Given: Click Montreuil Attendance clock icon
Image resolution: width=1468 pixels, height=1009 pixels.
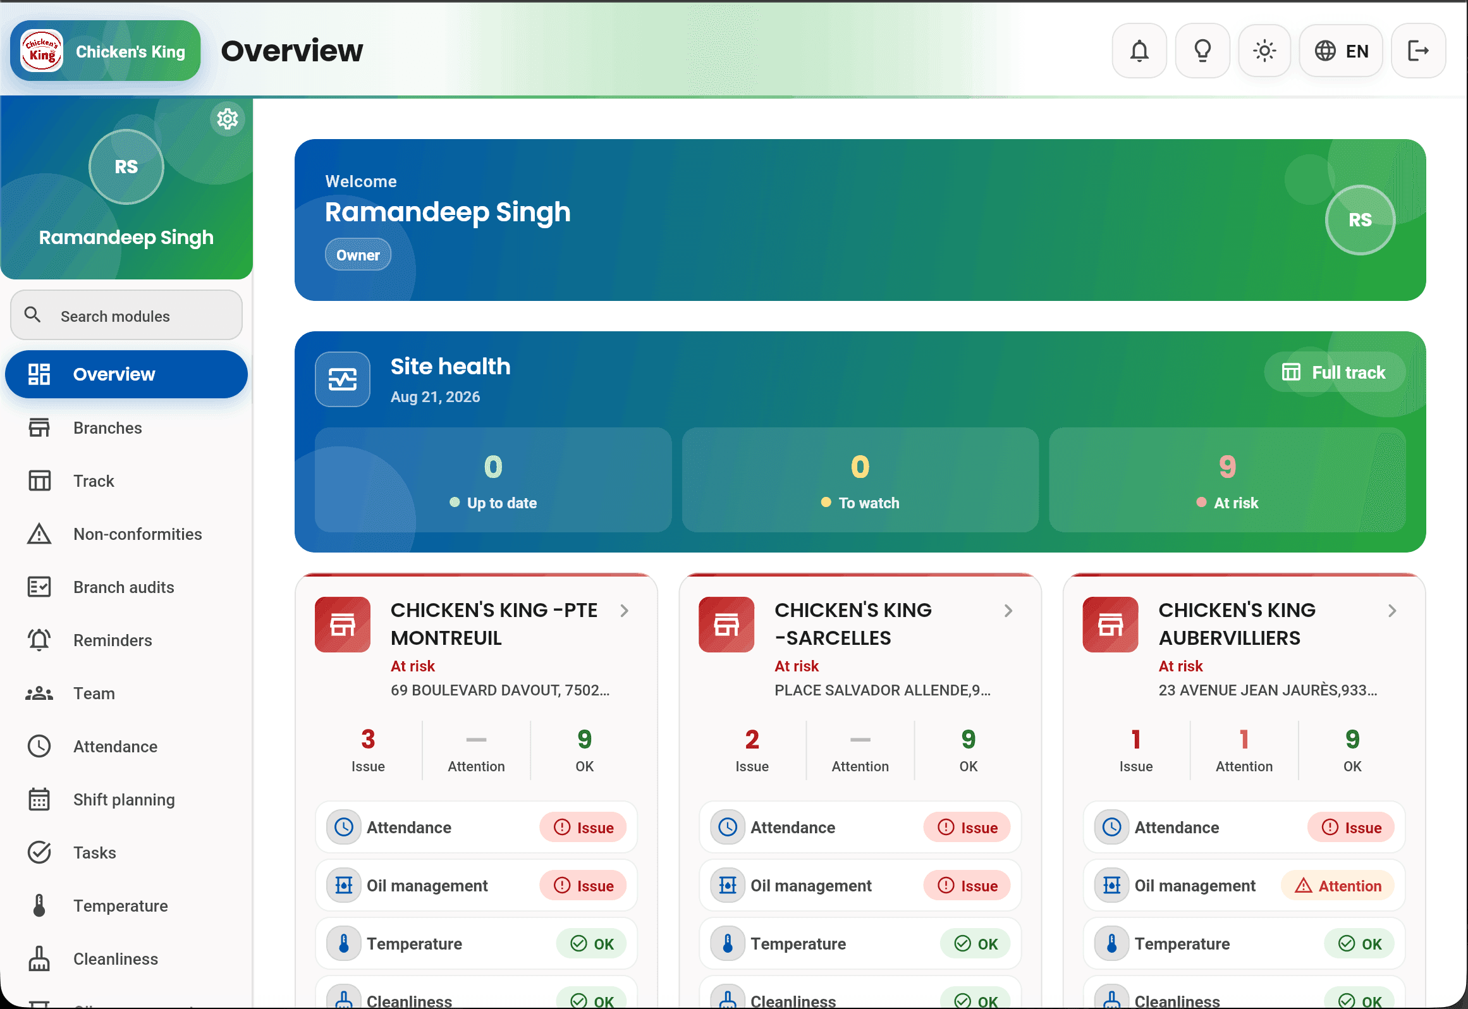Looking at the screenshot, I should coord(344,828).
